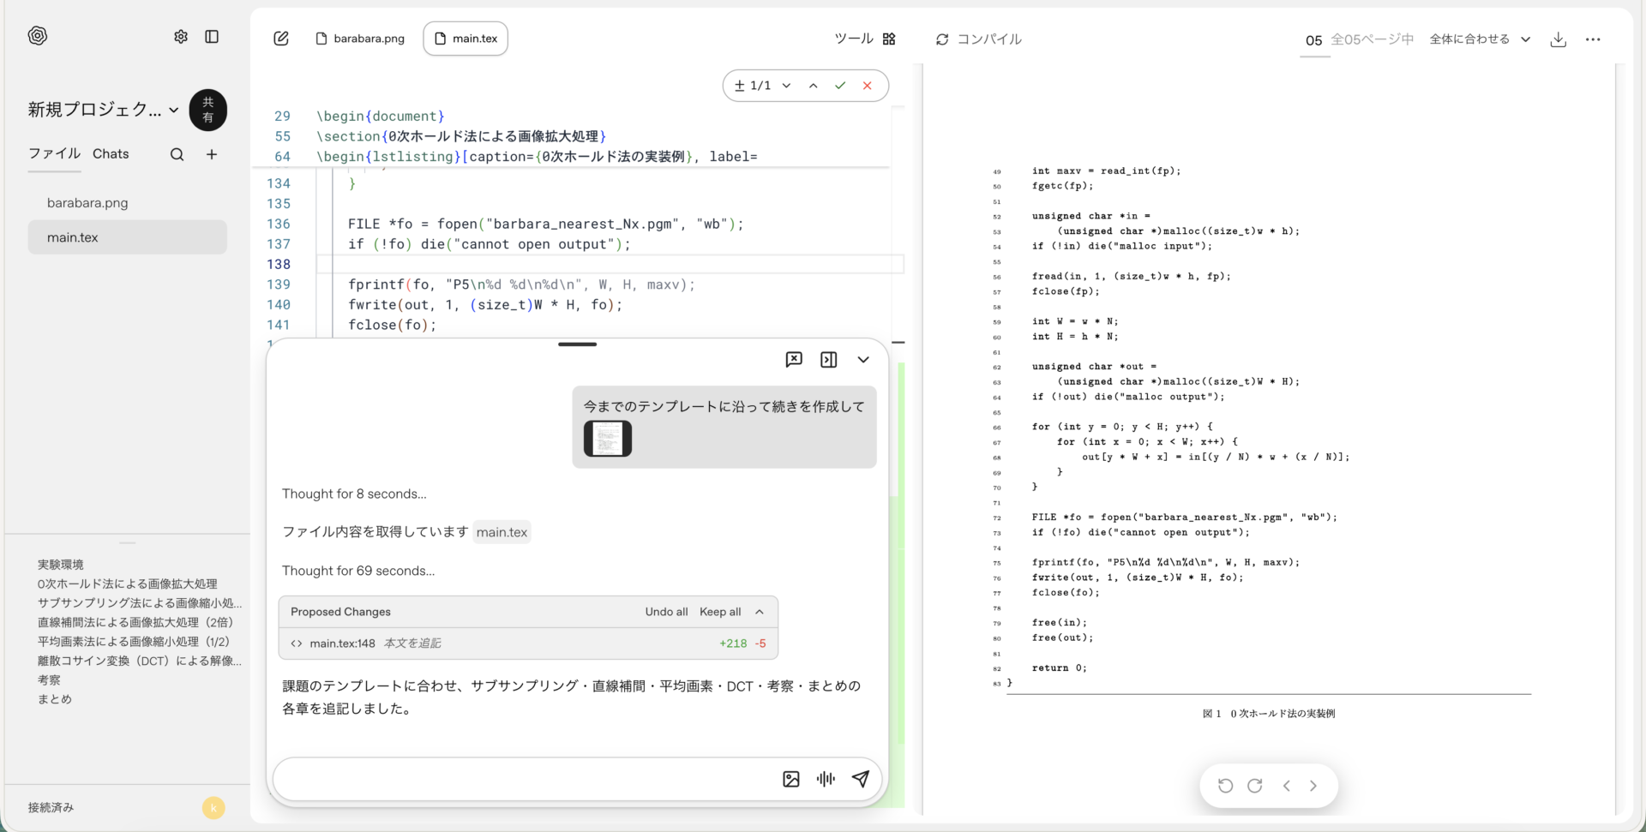The width and height of the screenshot is (1646, 832).
Task: Add a new file with plus icon
Action: 212,154
